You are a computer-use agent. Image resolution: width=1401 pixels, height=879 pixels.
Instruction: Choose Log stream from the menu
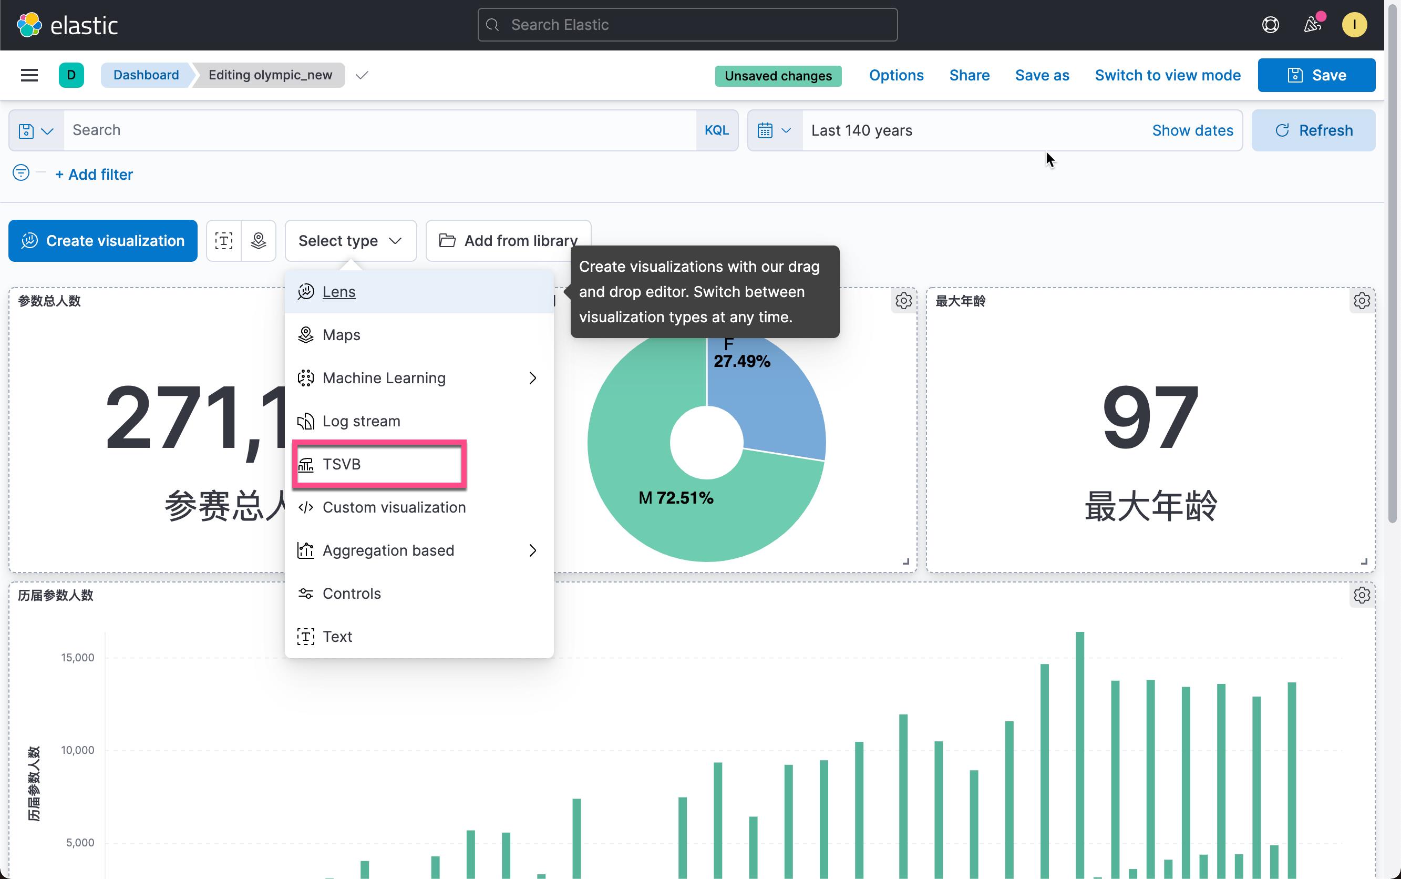tap(419, 421)
